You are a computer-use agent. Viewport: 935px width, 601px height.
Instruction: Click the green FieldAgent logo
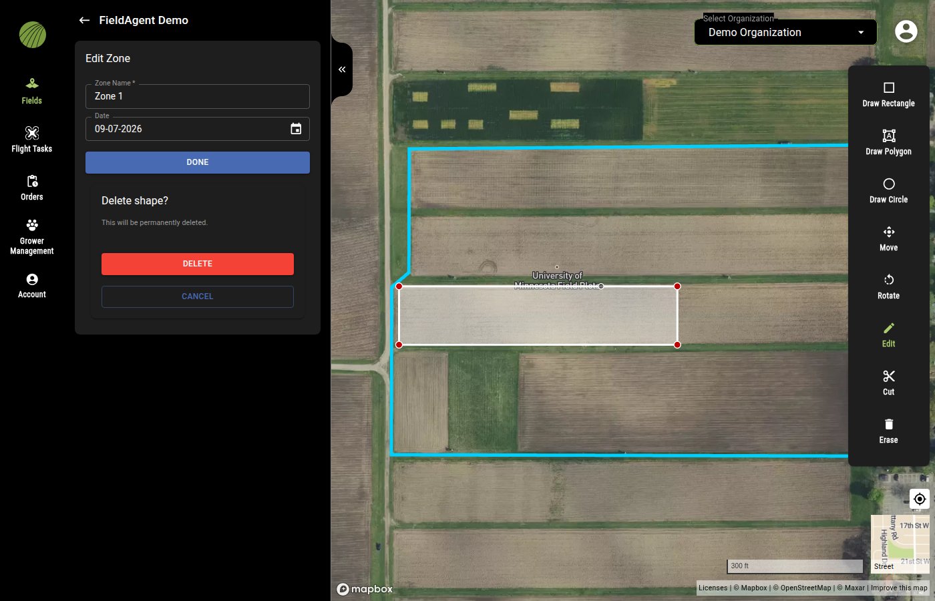33,35
